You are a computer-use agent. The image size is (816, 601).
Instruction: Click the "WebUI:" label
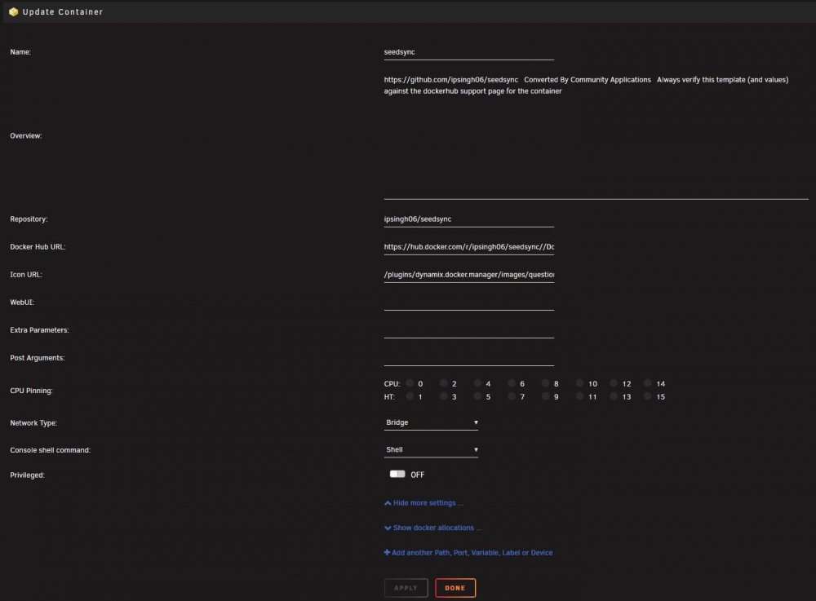(x=22, y=302)
